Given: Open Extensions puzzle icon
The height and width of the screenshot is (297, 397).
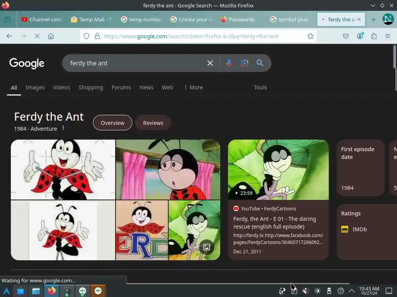Looking at the screenshot, I should tap(374, 36).
